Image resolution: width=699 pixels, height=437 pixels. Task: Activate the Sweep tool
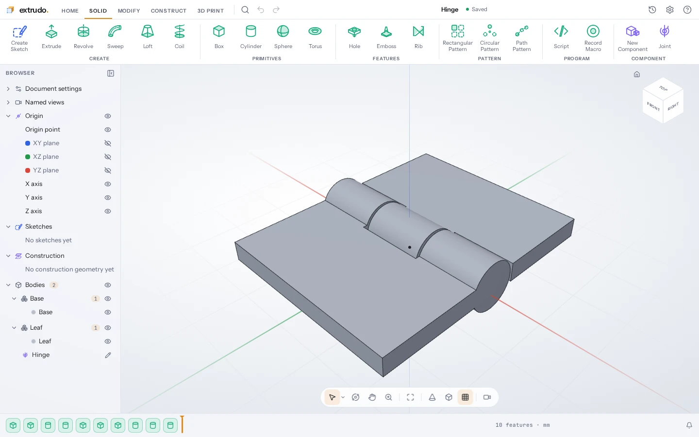coord(115,38)
